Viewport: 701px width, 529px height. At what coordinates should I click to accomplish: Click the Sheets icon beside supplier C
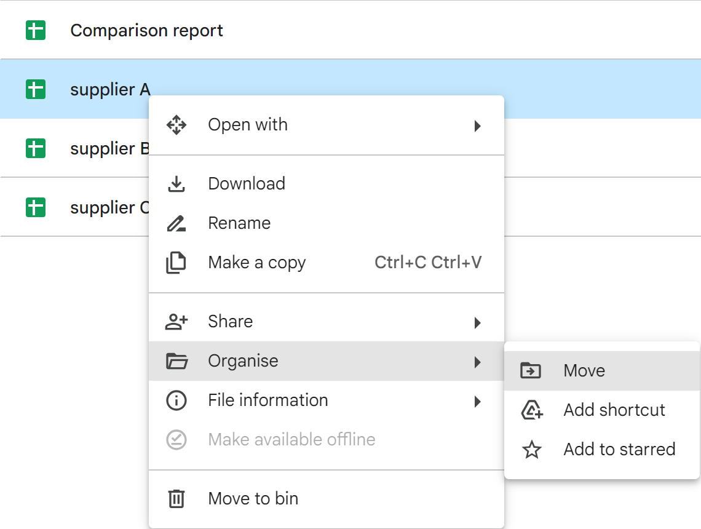[35, 207]
